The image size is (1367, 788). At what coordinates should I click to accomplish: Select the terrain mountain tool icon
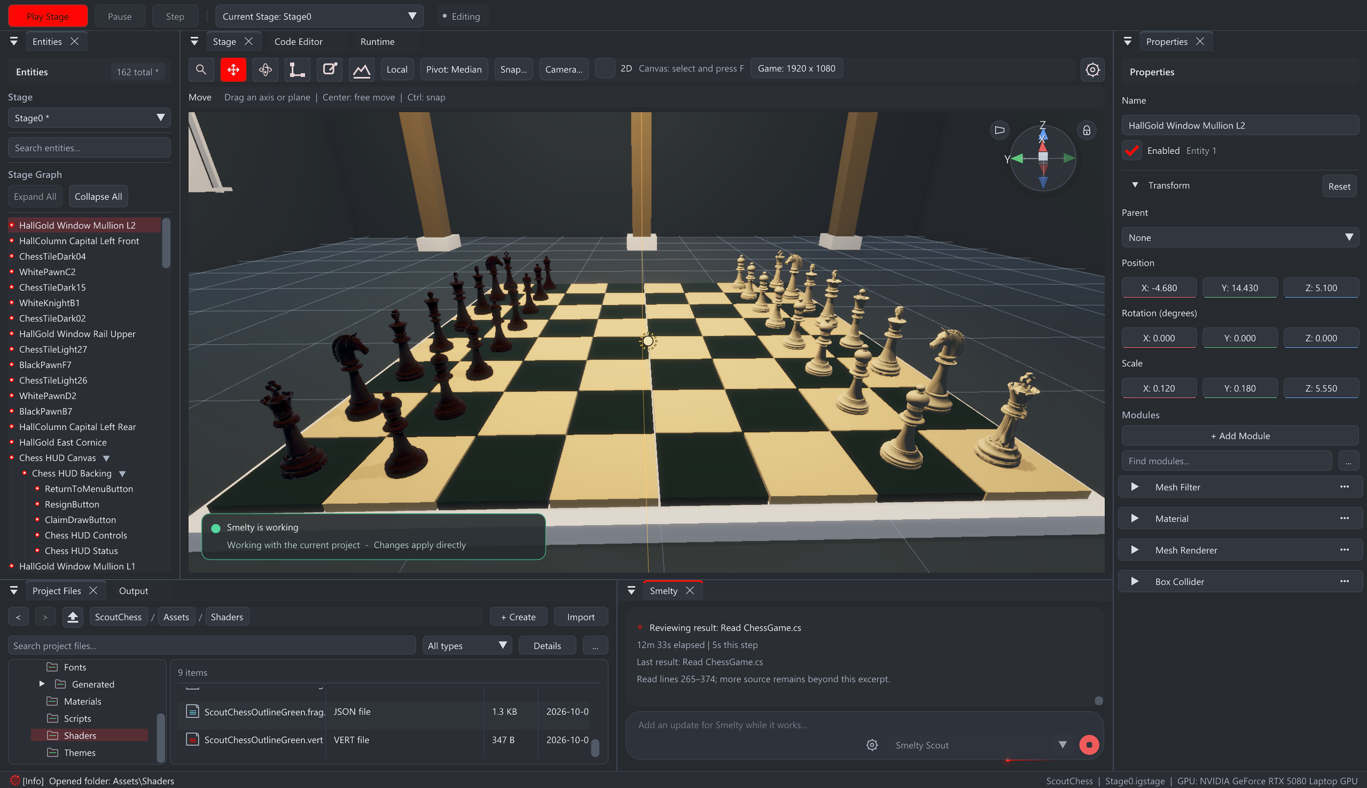362,69
